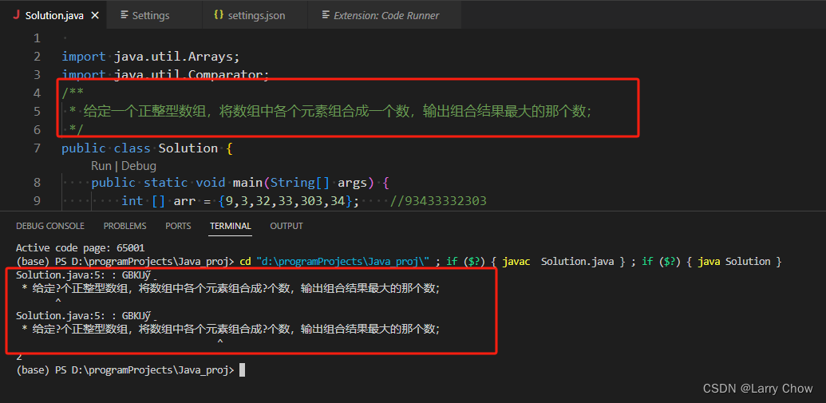Click the Debug CodeLens above main
Screen dimensions: 826x403
(x=139, y=166)
